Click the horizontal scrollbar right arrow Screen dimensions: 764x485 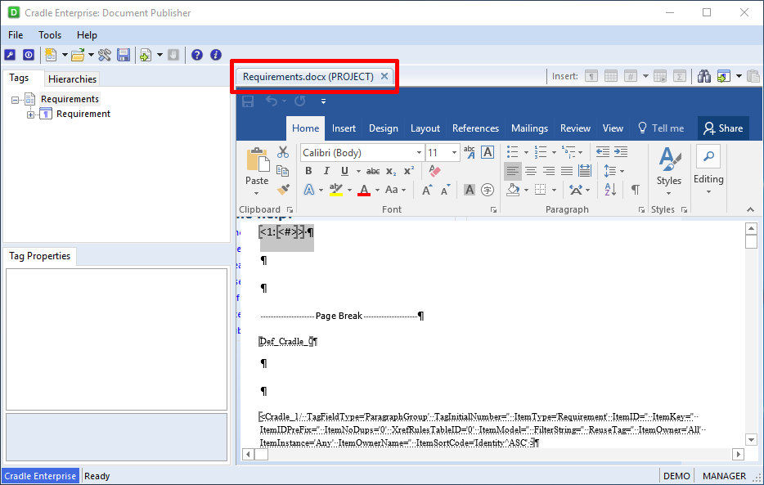click(x=738, y=454)
